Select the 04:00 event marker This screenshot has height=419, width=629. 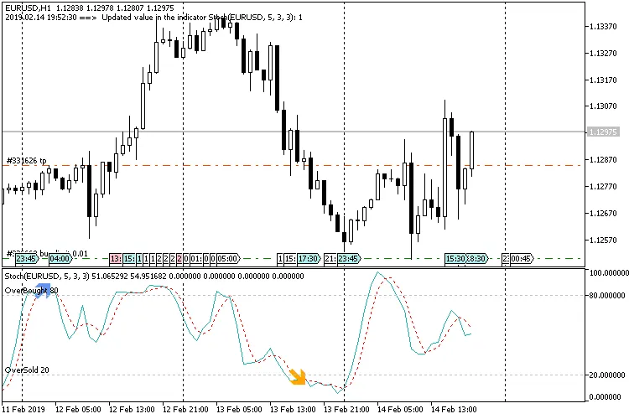point(60,259)
